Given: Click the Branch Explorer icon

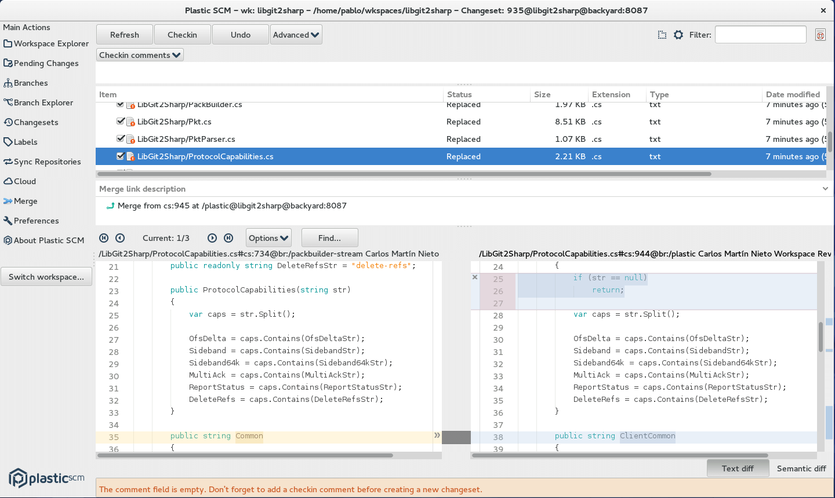Looking at the screenshot, I should pos(8,102).
